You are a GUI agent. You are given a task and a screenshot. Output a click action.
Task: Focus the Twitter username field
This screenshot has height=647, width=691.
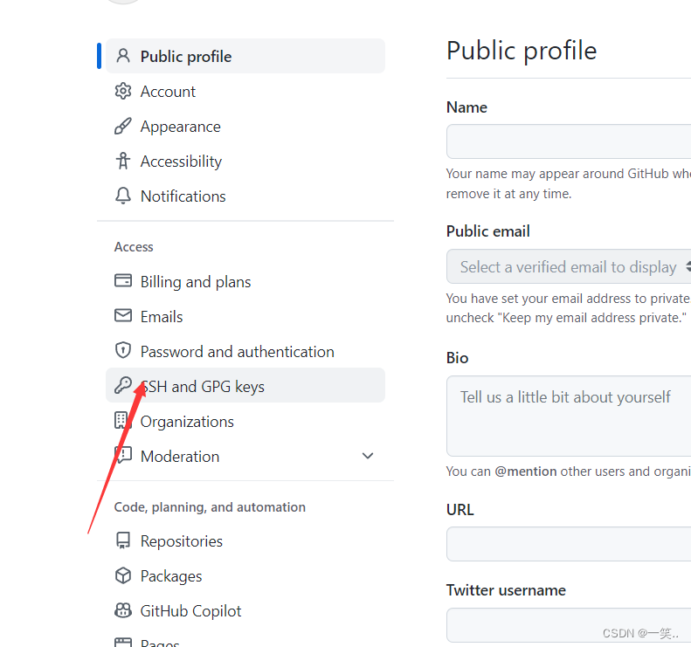(569, 625)
